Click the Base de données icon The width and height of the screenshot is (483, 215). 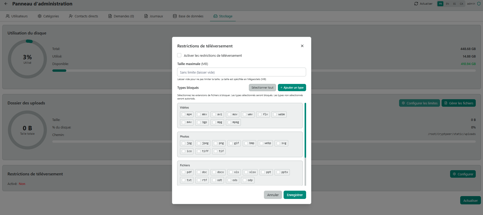pos(175,16)
